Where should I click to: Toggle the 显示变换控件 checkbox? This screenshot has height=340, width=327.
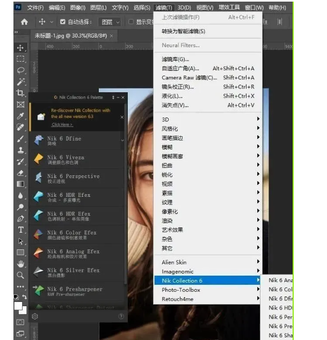pos(131,21)
